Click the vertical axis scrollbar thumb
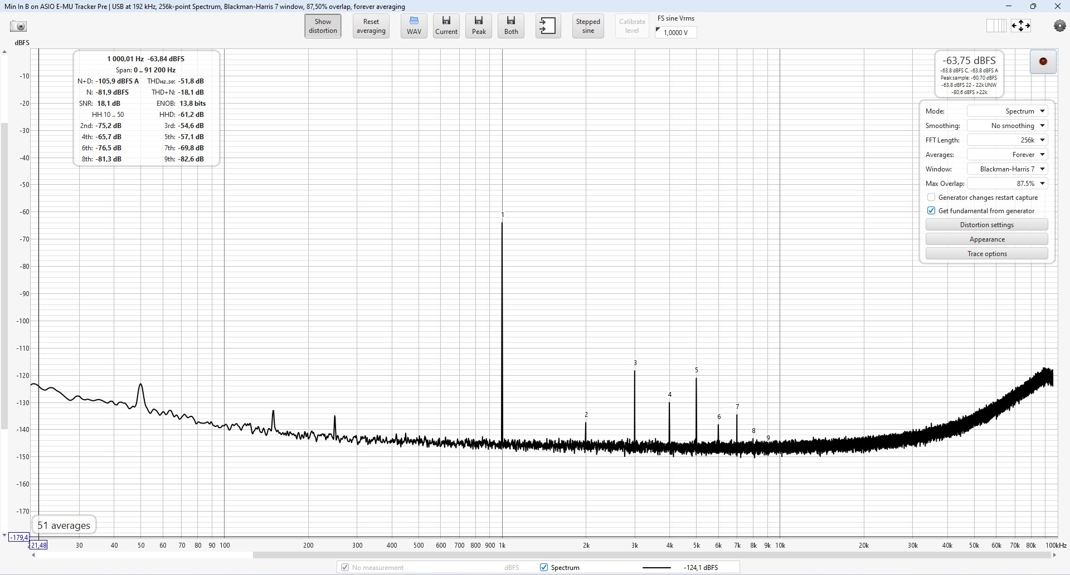 click(x=4, y=276)
